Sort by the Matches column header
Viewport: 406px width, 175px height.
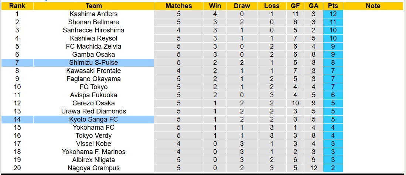click(178, 6)
